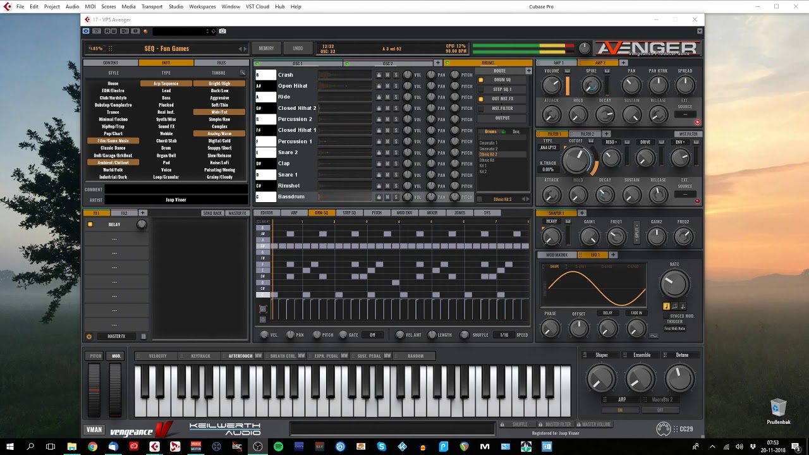Click the LFO RATE knob
Screen dimensions: 809x455
[x=674, y=285]
